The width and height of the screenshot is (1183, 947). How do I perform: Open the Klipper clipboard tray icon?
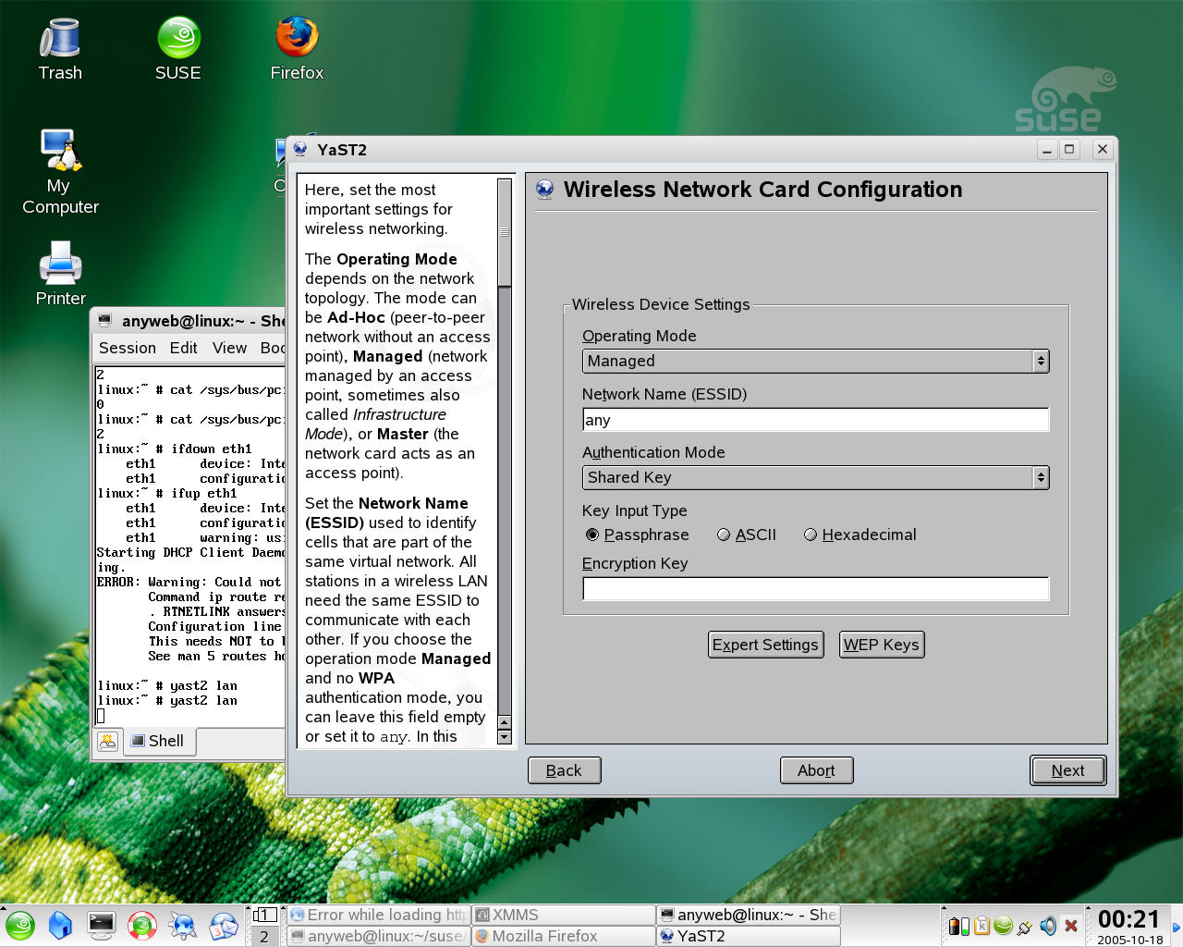coord(982,926)
